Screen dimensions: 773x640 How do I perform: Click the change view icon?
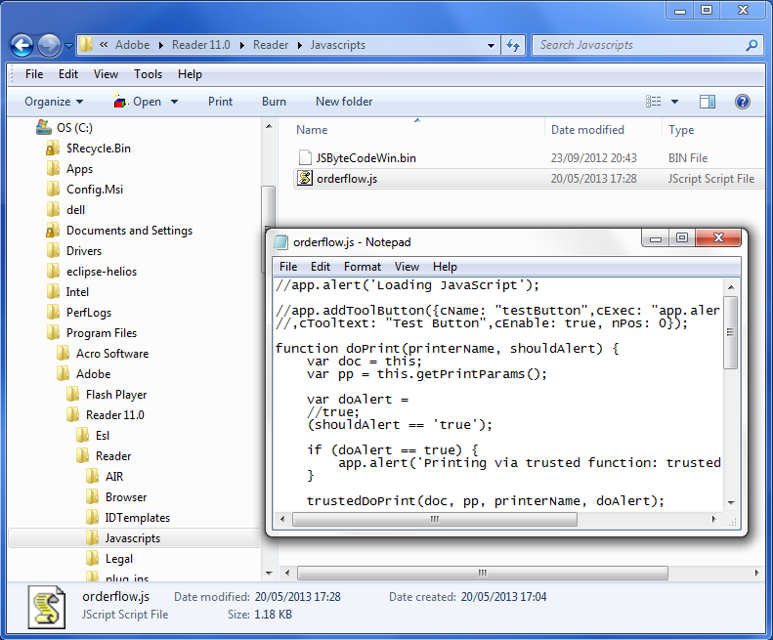[x=653, y=102]
